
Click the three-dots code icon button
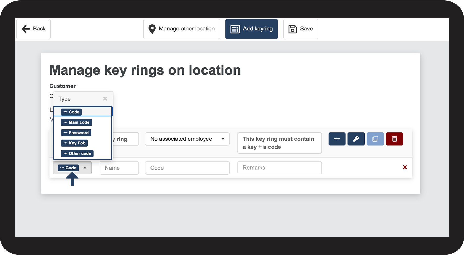click(x=337, y=139)
